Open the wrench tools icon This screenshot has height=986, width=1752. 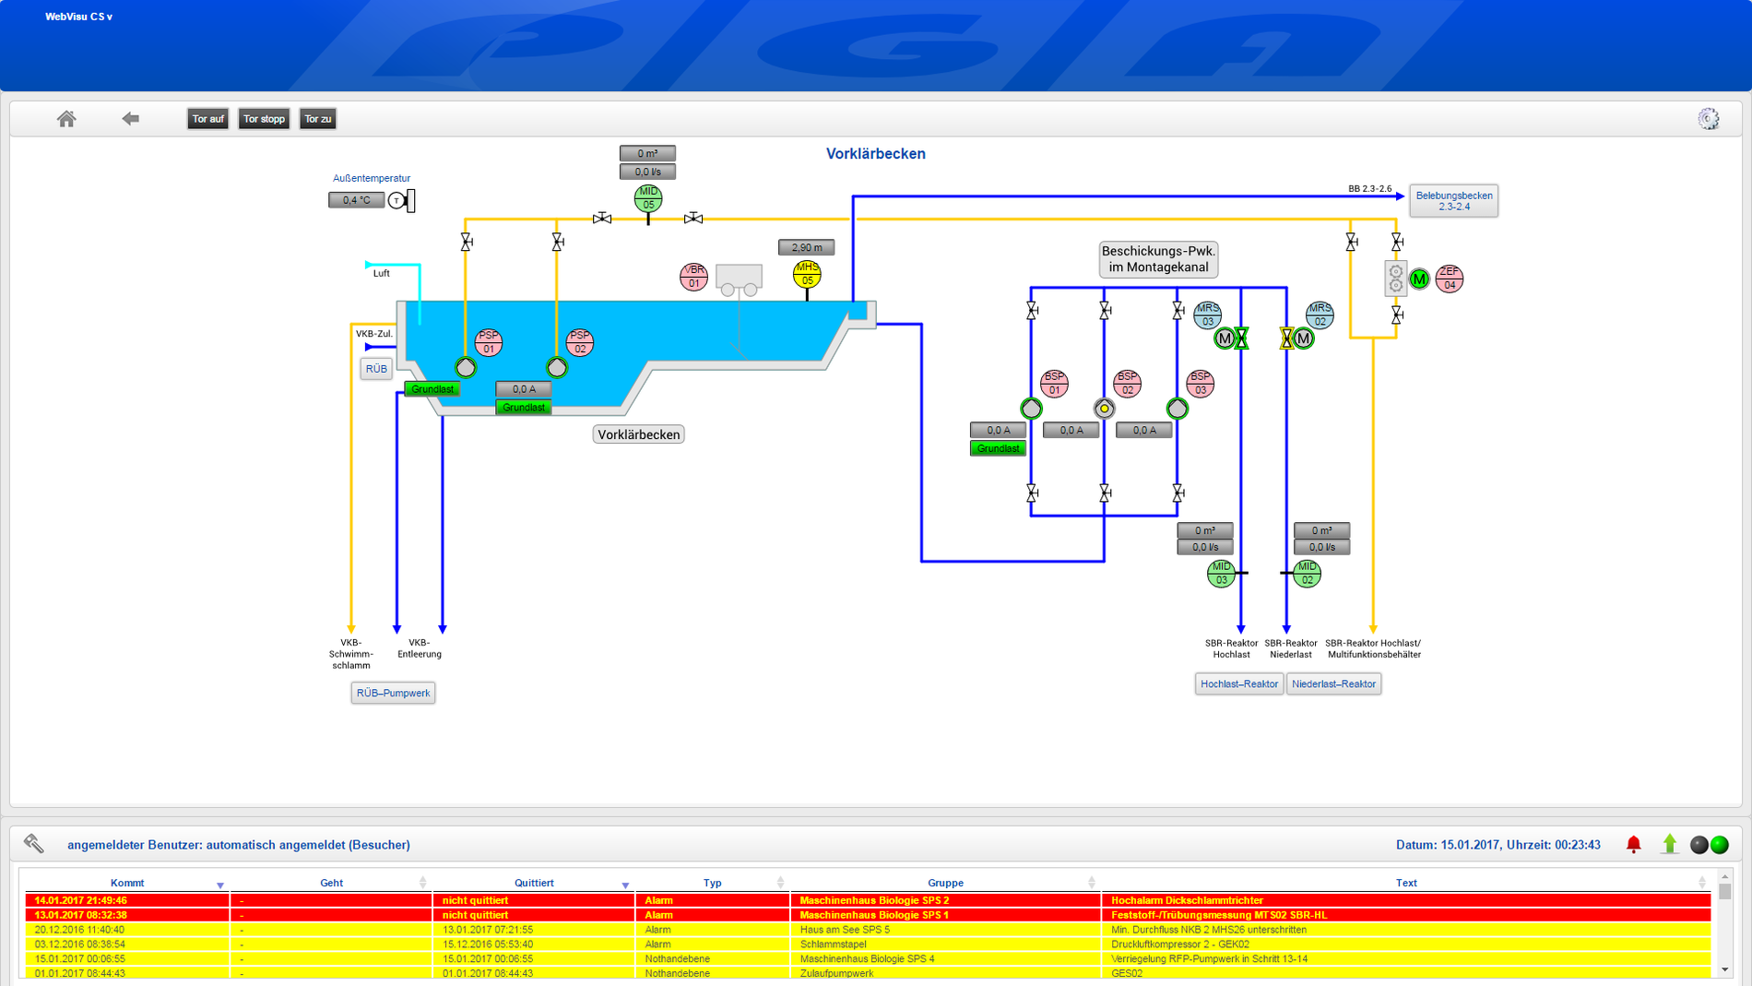tap(34, 843)
